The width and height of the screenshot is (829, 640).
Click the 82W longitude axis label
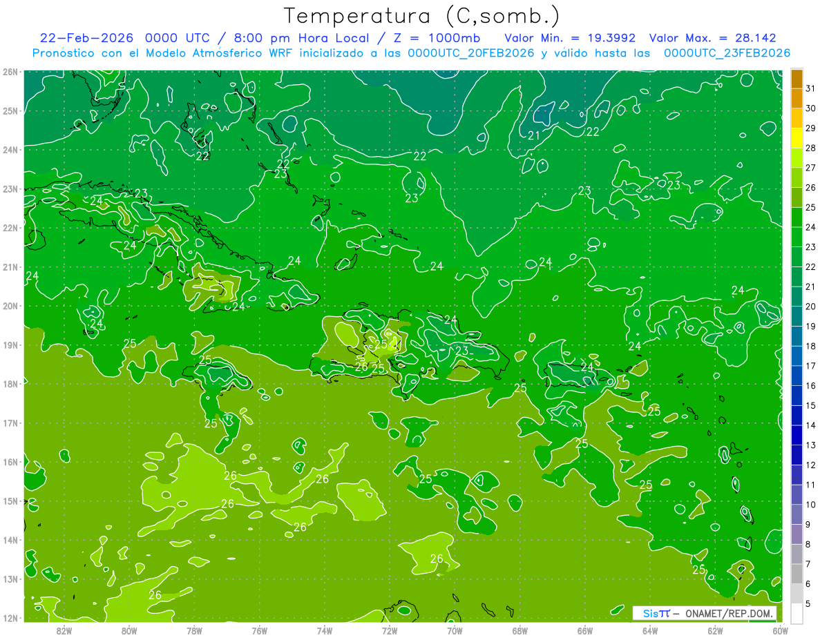tap(64, 630)
